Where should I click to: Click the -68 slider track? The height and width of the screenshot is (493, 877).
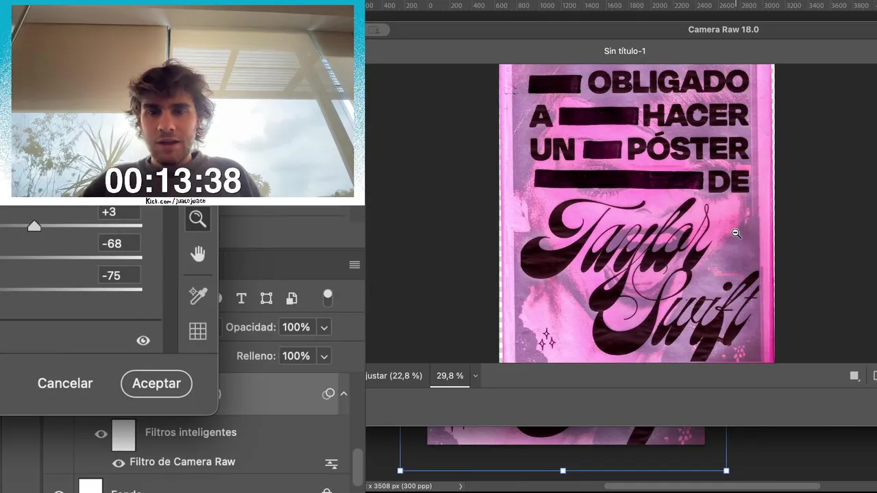tap(71, 257)
